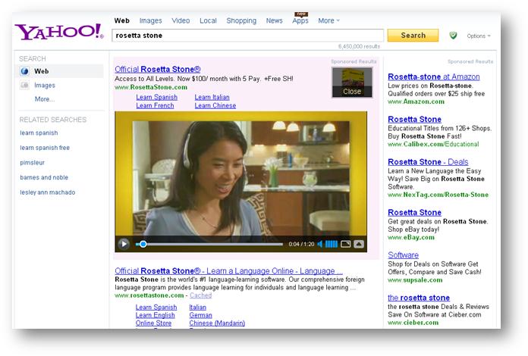Open the Cached version link
Screen dimensions: 528x356
201,295
